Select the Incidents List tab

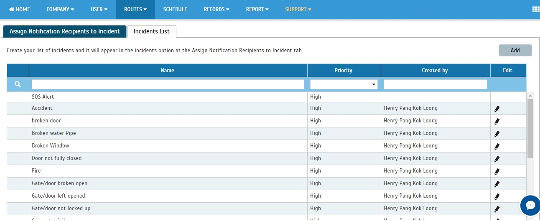(x=152, y=31)
